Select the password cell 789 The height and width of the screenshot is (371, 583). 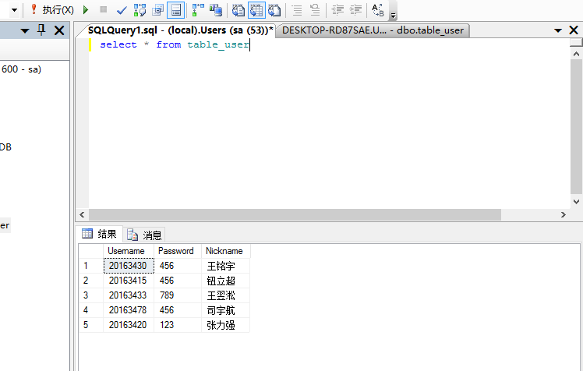tap(178, 295)
